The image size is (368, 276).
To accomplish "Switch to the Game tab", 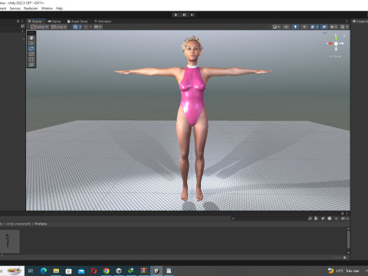I will point(54,21).
